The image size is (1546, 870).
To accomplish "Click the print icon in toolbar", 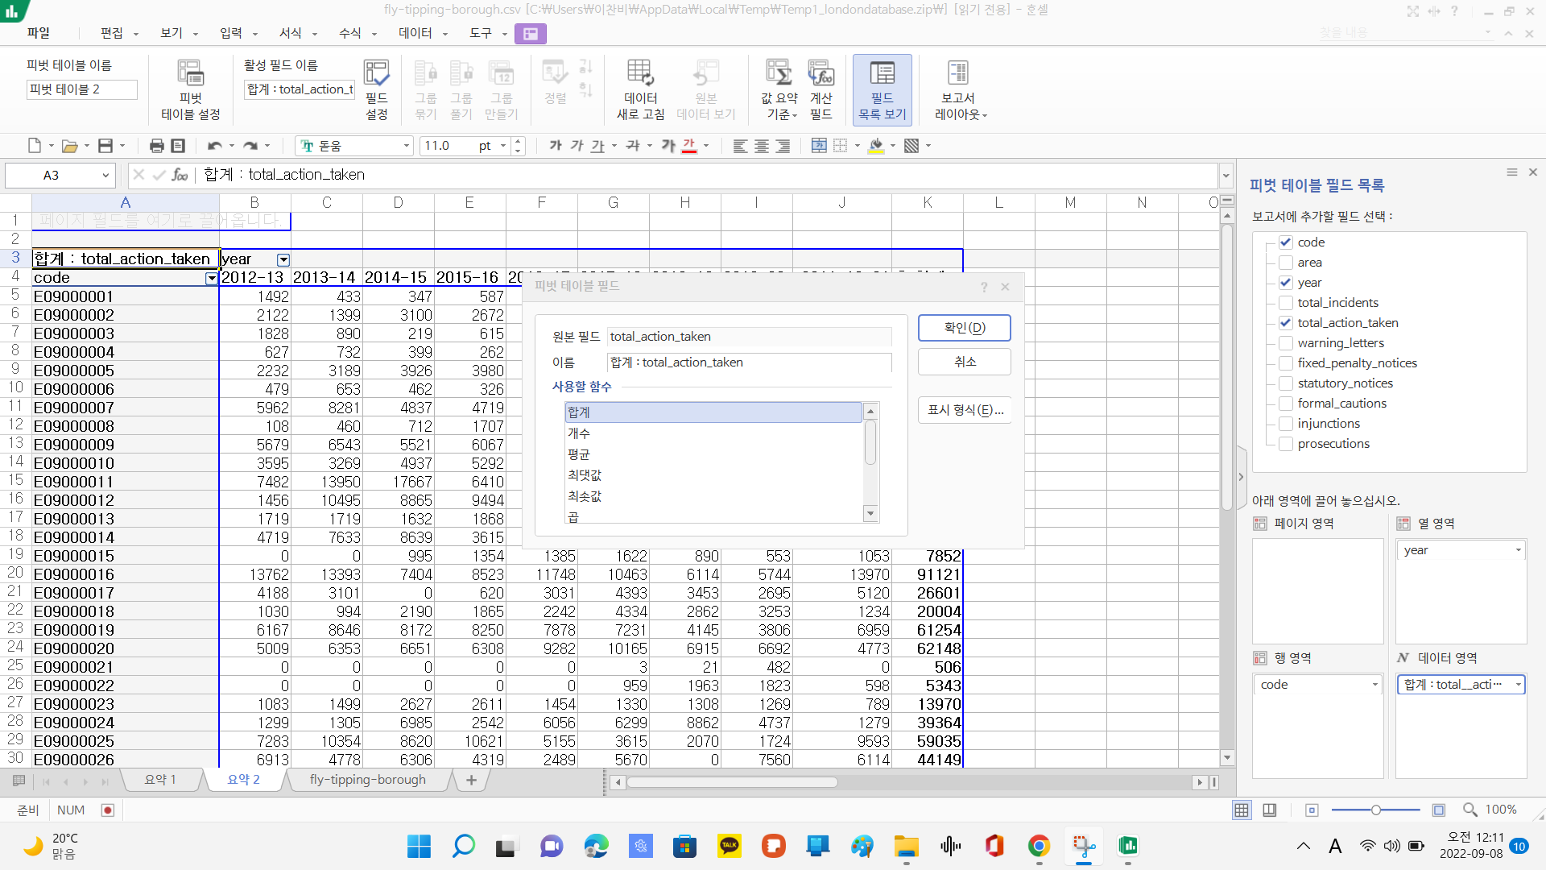I will point(156,146).
